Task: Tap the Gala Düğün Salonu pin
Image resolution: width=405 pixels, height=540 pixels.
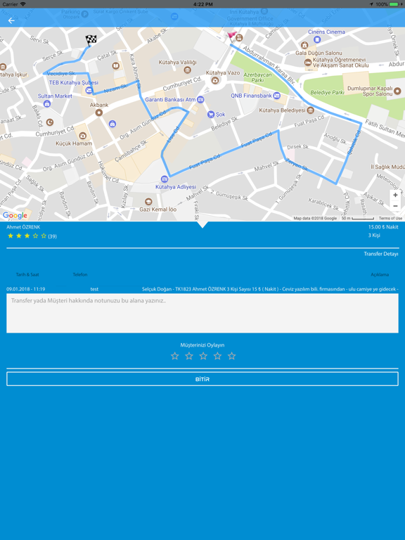Action: click(304, 45)
